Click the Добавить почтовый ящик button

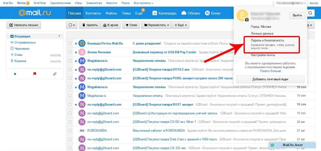pyautogui.click(x=270, y=79)
